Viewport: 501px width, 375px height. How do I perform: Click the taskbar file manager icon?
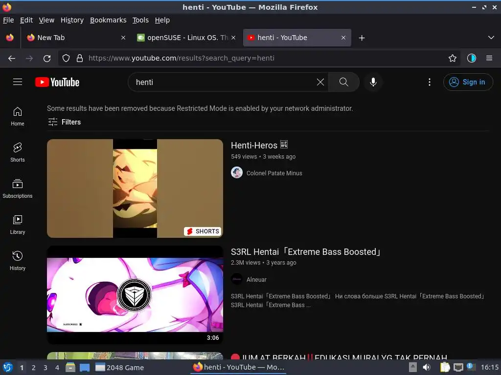click(x=70, y=367)
